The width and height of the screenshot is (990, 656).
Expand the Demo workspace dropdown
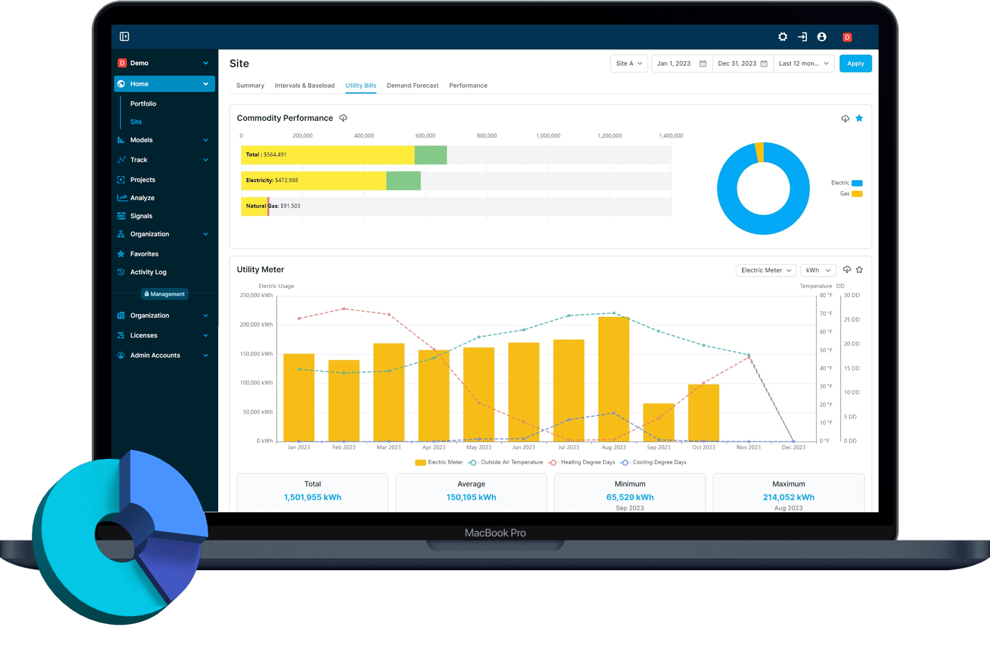pos(205,63)
